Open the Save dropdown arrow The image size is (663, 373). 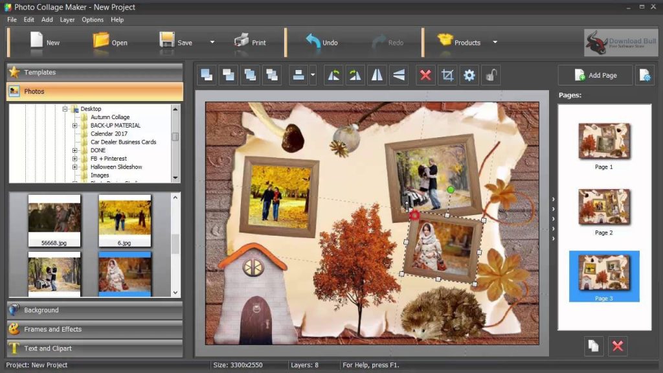[x=211, y=41]
